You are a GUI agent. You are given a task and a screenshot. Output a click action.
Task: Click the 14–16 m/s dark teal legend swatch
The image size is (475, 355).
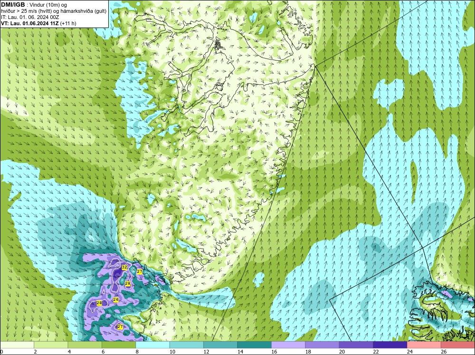255,345
